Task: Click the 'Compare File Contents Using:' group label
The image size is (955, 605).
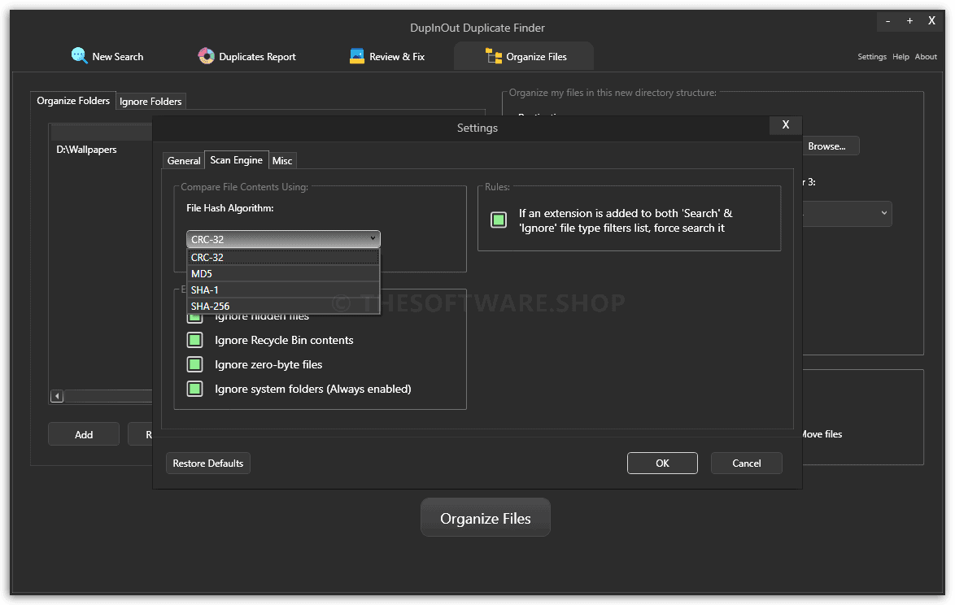Action: coord(244,187)
